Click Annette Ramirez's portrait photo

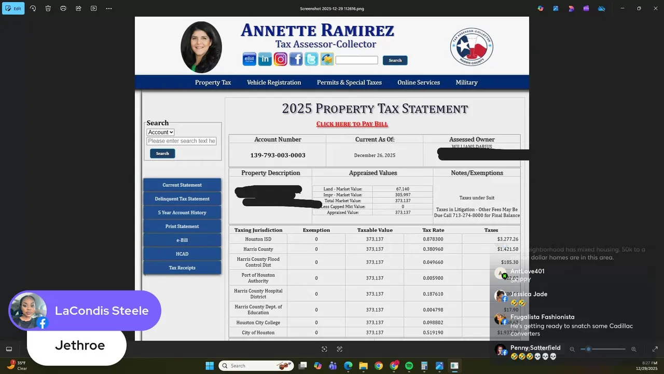(x=201, y=47)
